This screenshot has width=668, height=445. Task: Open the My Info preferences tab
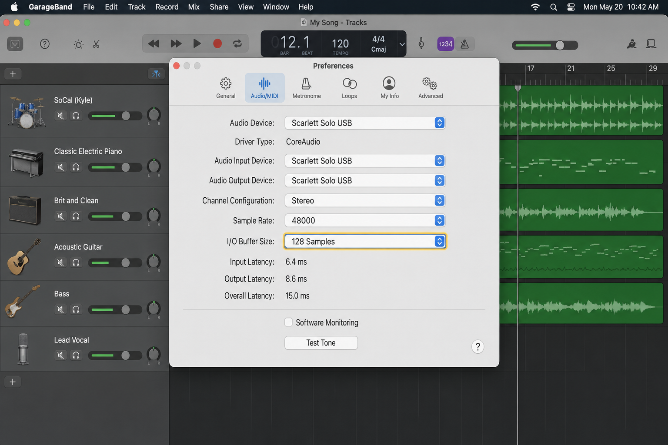[389, 88]
